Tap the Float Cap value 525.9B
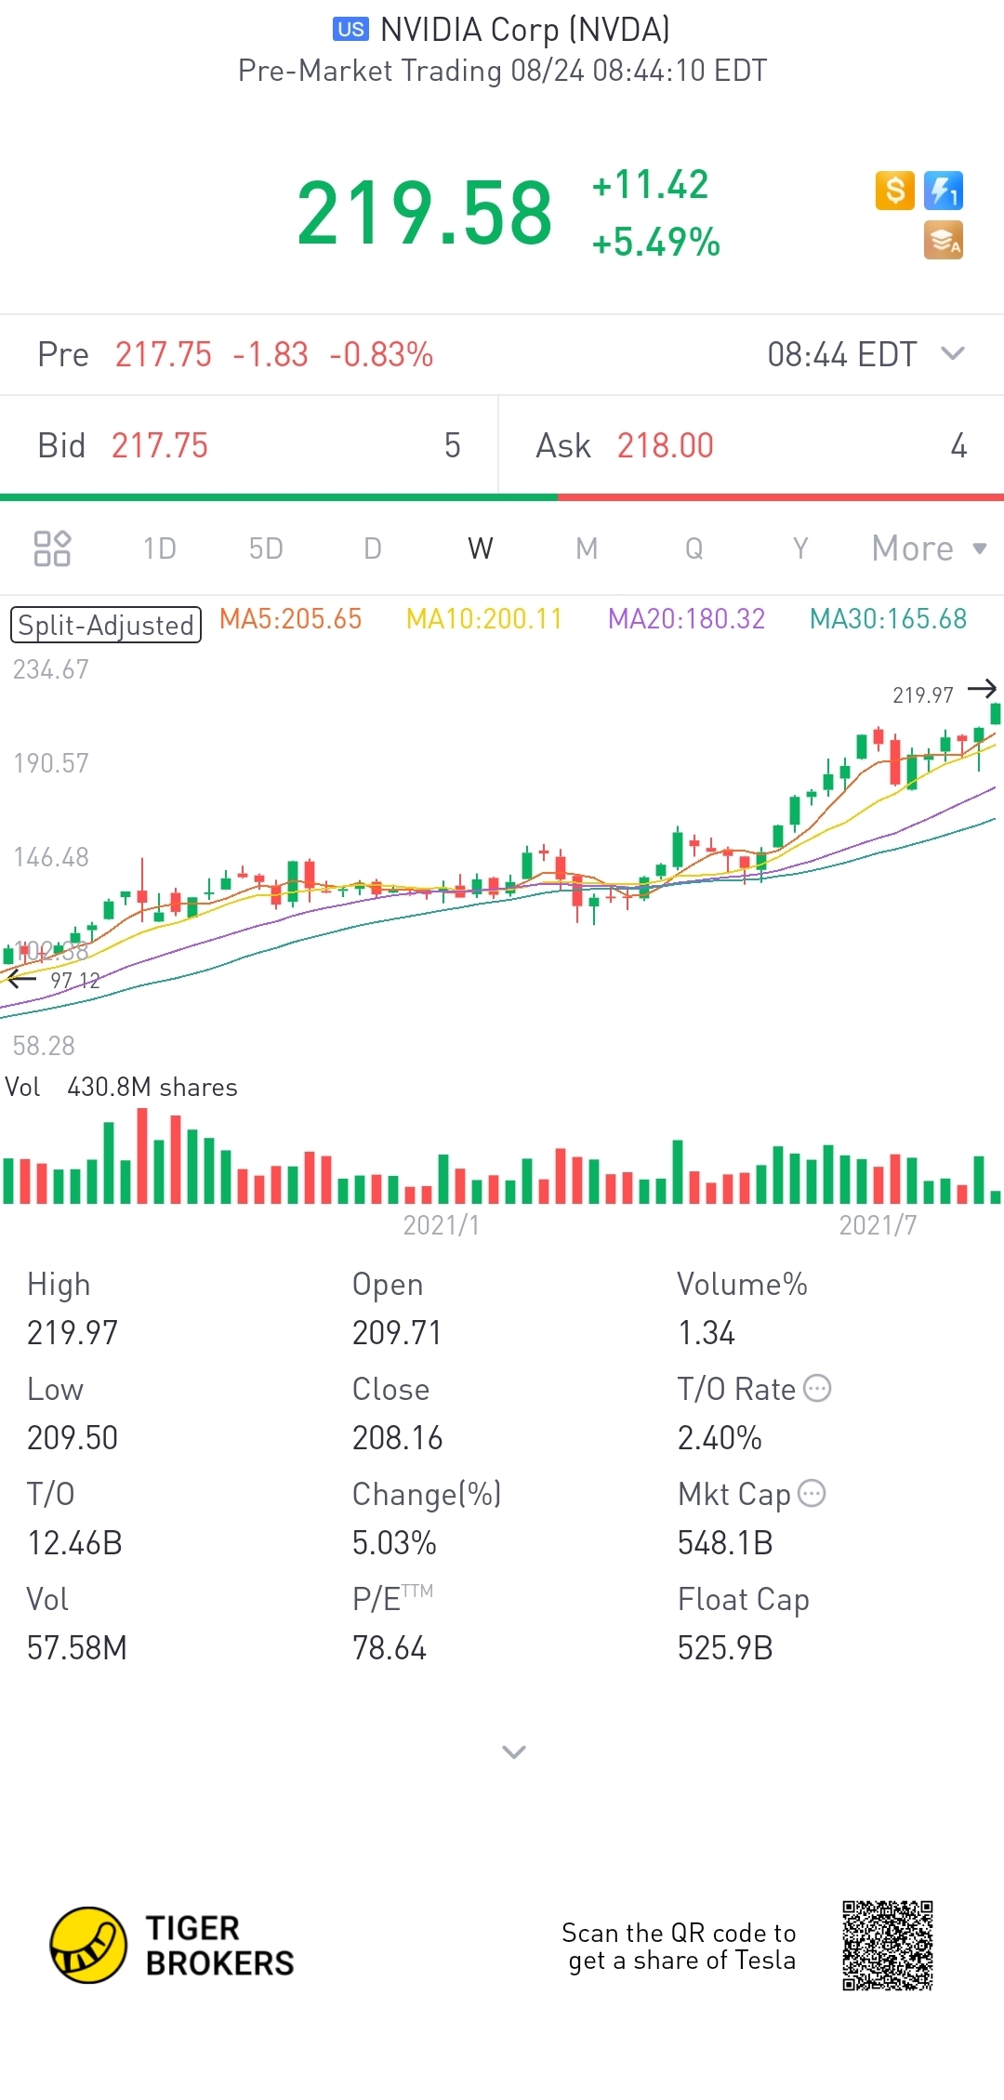This screenshot has width=1004, height=2100. [x=725, y=1647]
